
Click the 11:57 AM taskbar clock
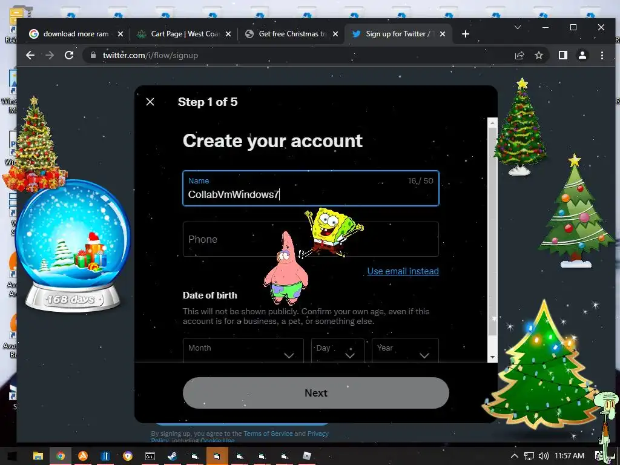(569, 456)
